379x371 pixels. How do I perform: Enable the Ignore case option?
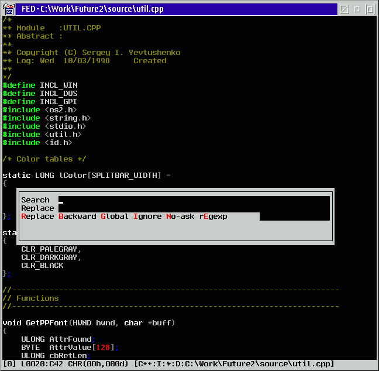click(x=147, y=216)
